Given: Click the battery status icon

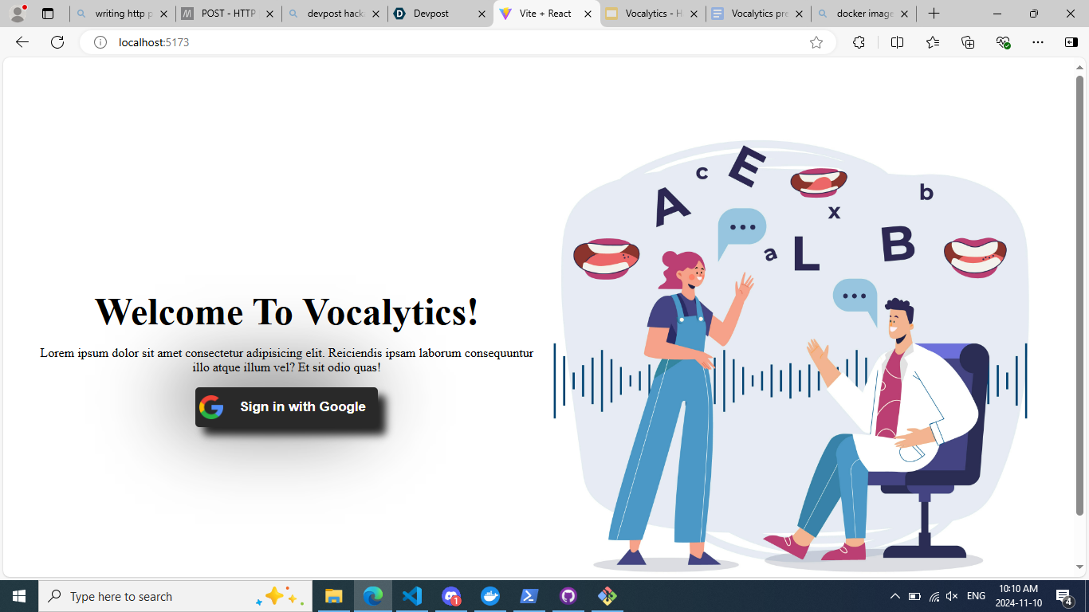Looking at the screenshot, I should (x=914, y=596).
